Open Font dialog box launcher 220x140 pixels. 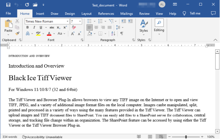[x=82, y=40]
